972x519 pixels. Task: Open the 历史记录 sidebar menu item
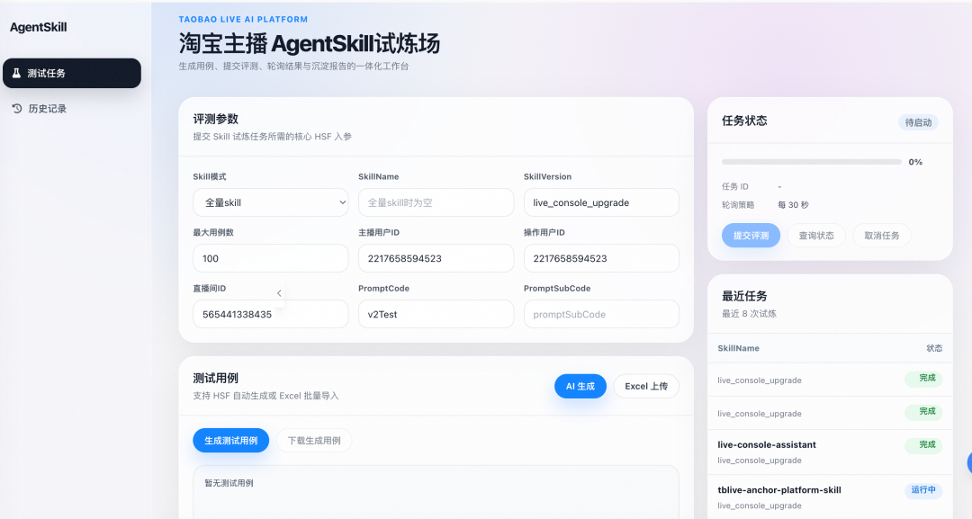(x=72, y=108)
